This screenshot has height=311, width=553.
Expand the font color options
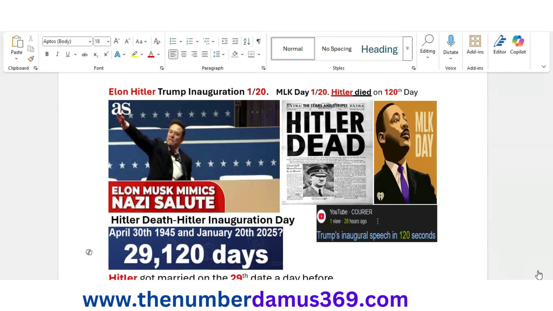[158, 54]
